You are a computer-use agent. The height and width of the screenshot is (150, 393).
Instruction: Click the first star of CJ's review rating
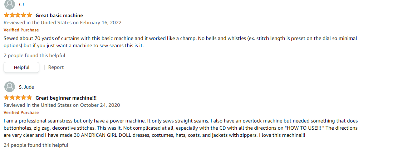point(6,15)
